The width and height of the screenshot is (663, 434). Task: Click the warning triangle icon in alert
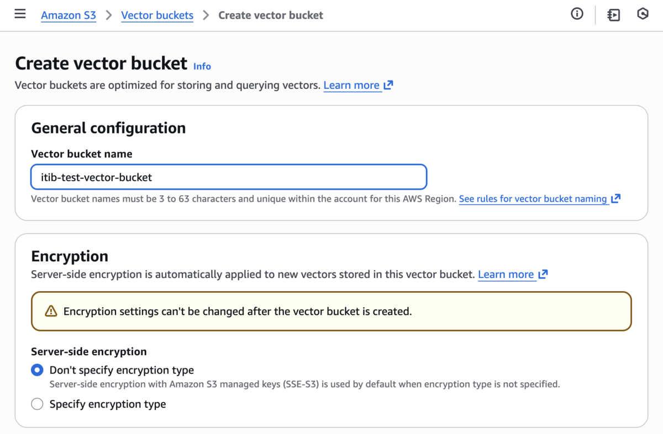[x=51, y=312]
